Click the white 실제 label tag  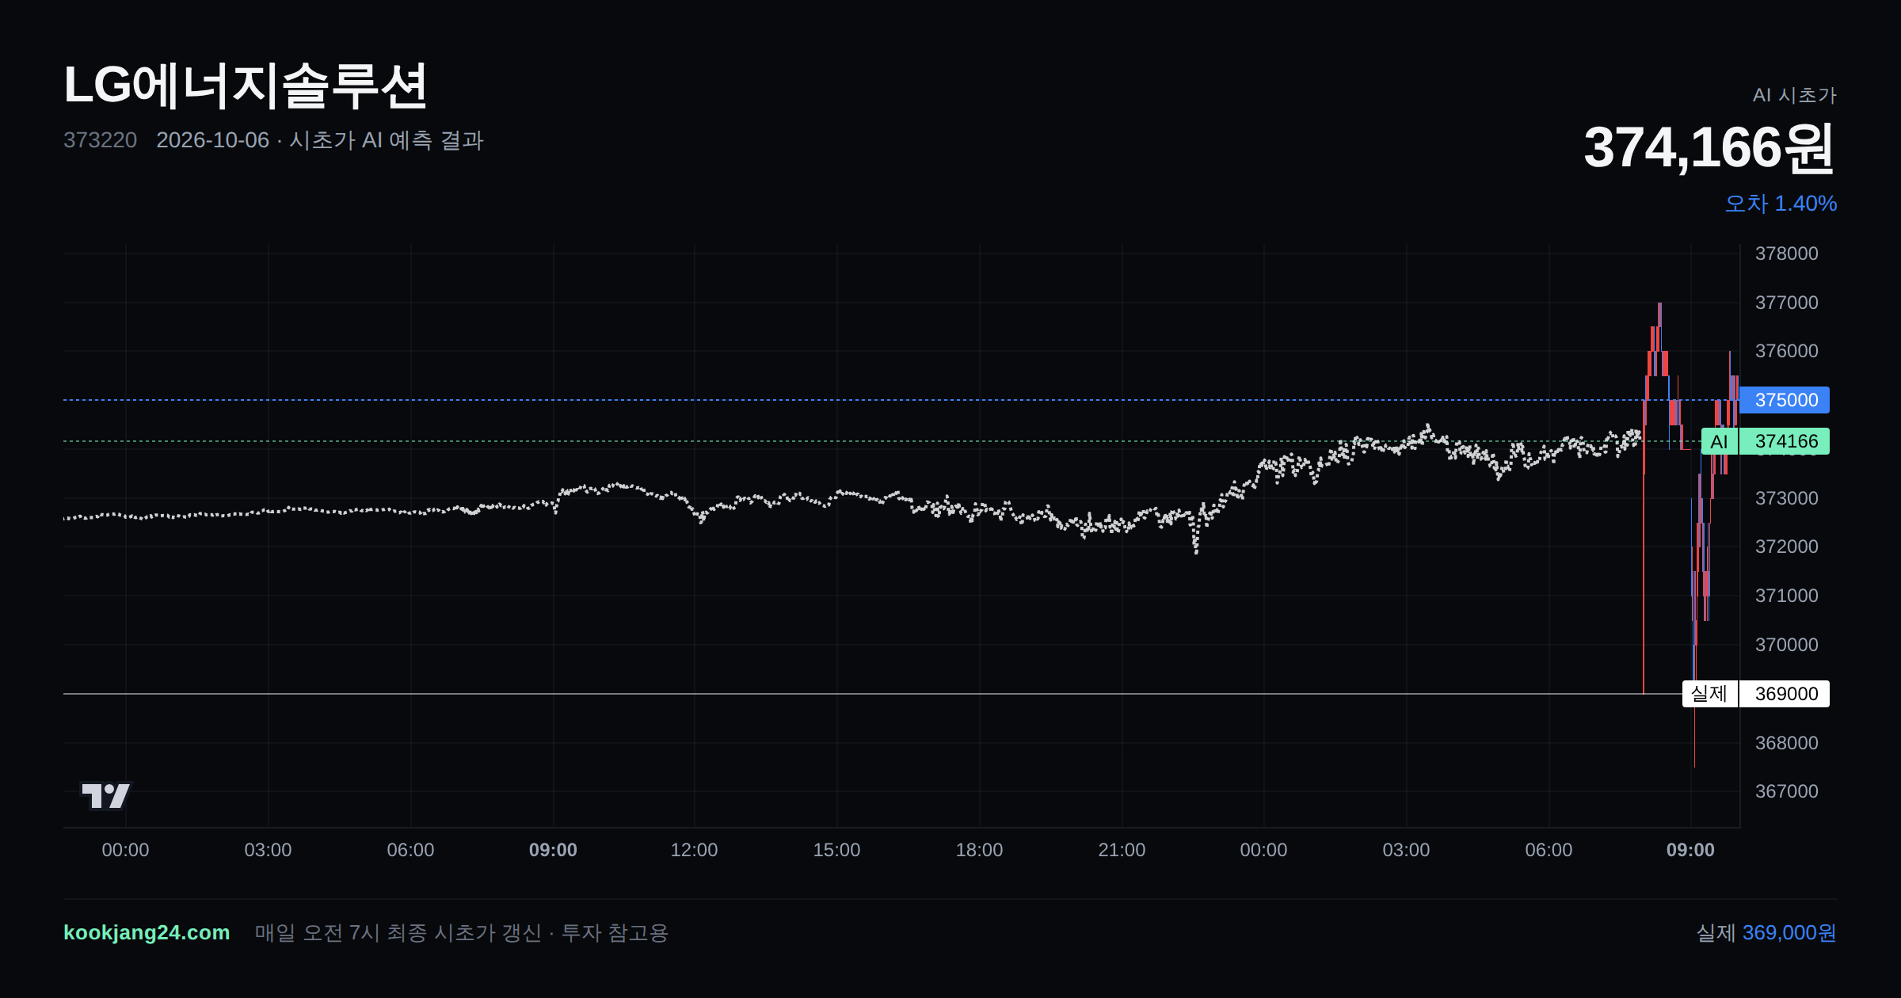tap(1709, 694)
